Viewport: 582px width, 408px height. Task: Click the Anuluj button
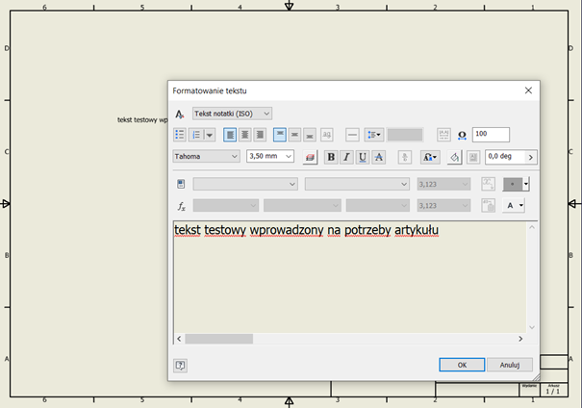click(x=509, y=365)
